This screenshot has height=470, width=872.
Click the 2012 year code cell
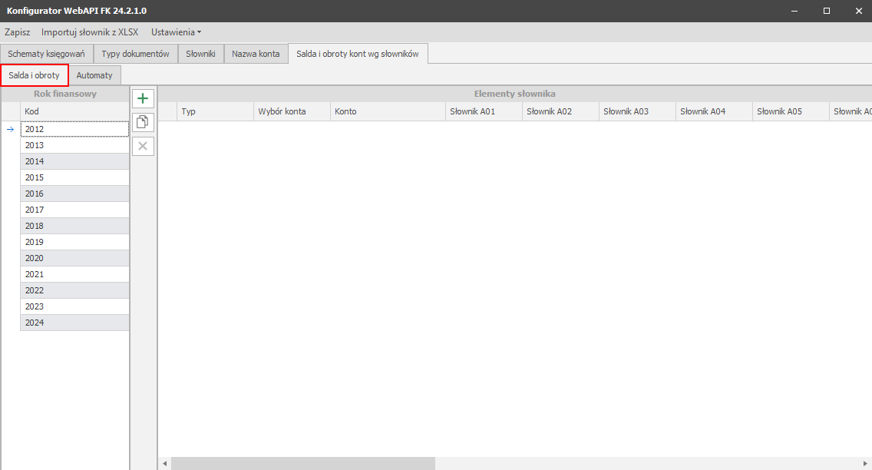[x=74, y=129]
